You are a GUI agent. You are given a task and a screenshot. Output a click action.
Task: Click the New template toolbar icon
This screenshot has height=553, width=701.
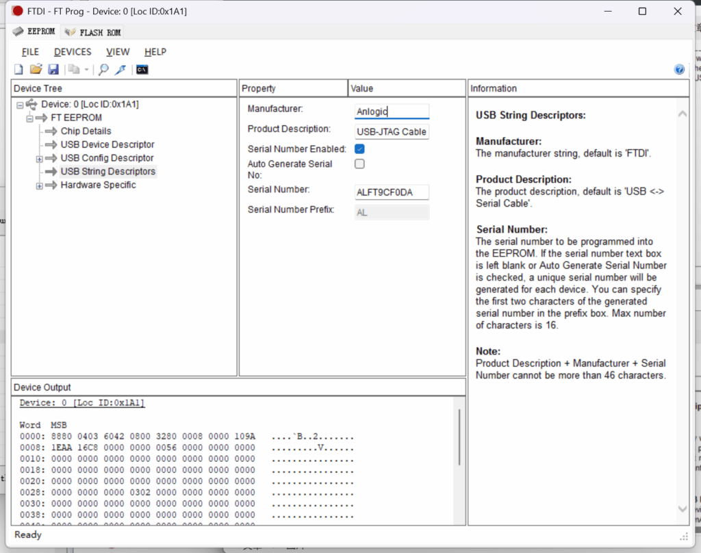point(18,69)
